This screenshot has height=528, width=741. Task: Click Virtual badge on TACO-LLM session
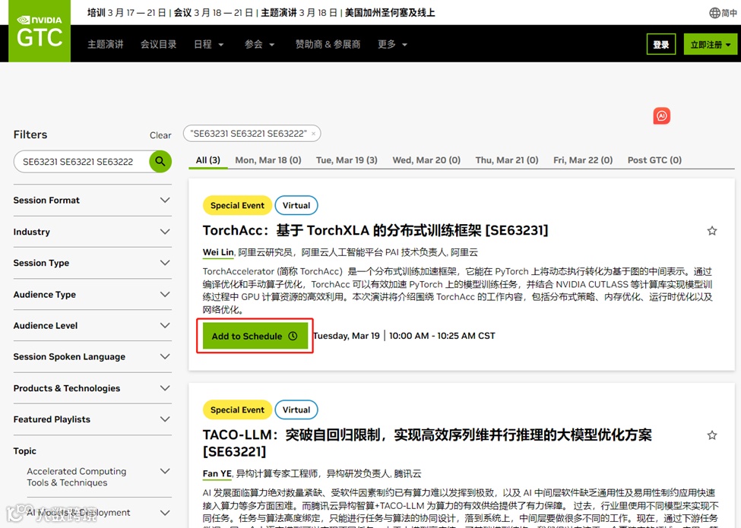coord(296,410)
